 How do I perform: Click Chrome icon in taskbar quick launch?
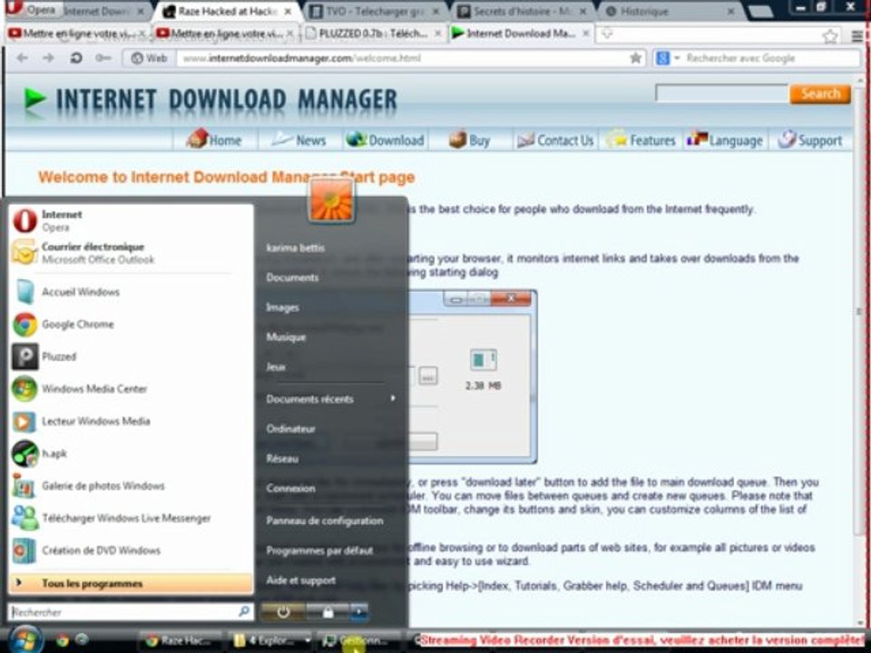coord(62,640)
